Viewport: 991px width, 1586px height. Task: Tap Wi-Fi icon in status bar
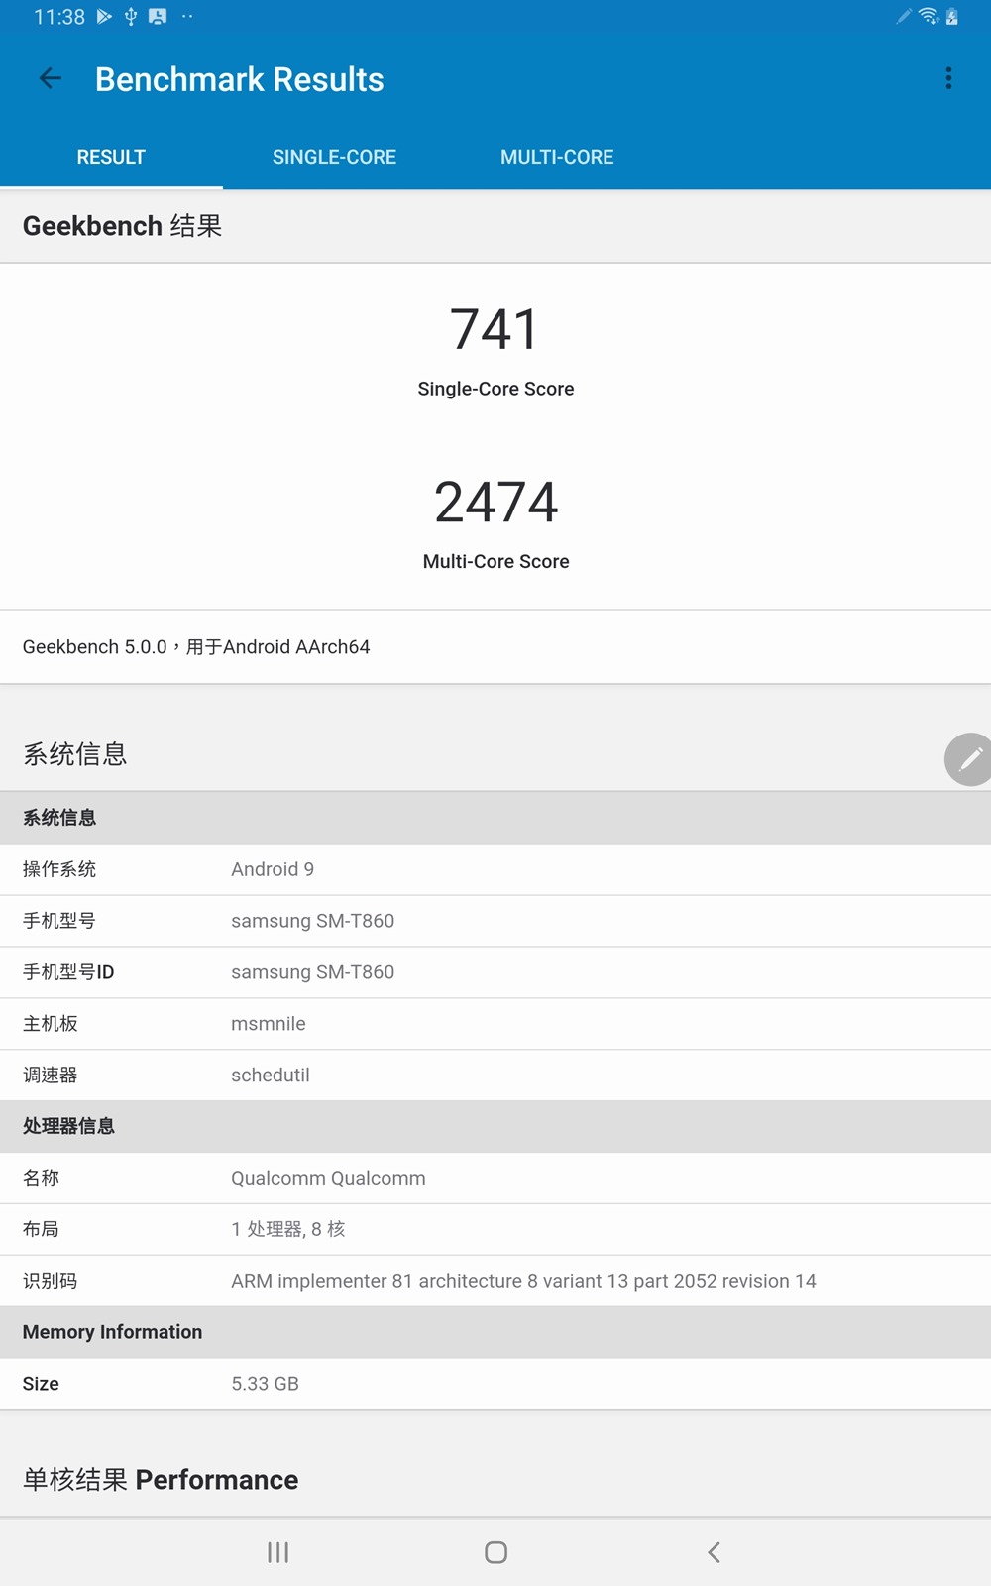point(929,16)
